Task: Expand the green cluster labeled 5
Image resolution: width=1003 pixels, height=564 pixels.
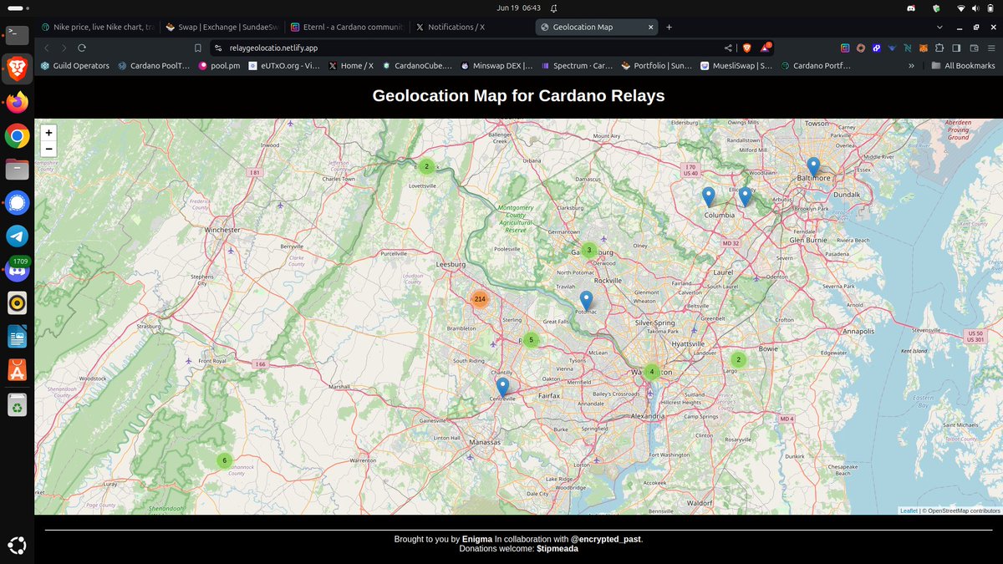Action: click(x=531, y=339)
